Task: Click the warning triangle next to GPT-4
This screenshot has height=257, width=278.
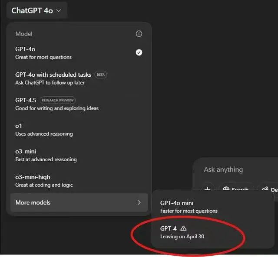Action: point(183,228)
